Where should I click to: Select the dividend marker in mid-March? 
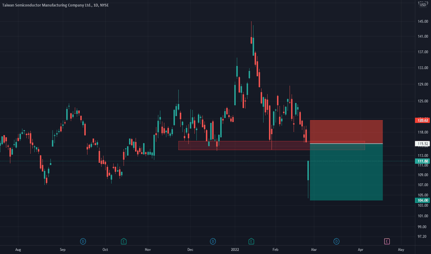click(x=336, y=242)
